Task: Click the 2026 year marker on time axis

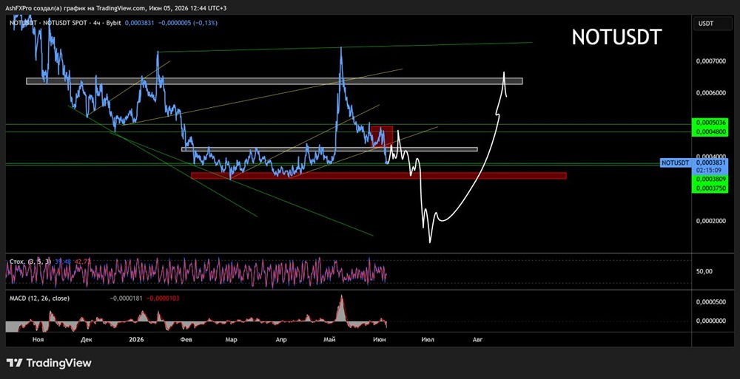Action: click(136, 339)
